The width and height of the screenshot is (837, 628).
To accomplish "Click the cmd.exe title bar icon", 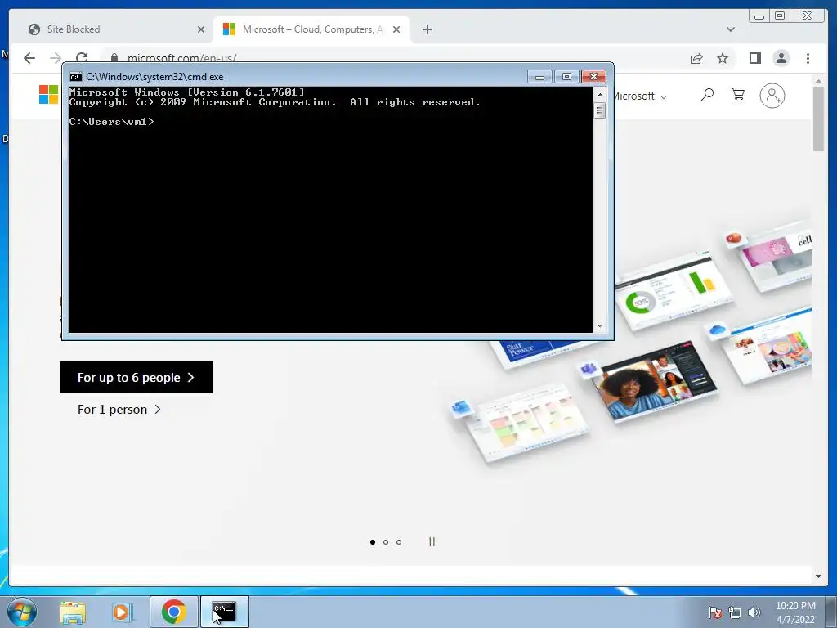I will click(76, 77).
